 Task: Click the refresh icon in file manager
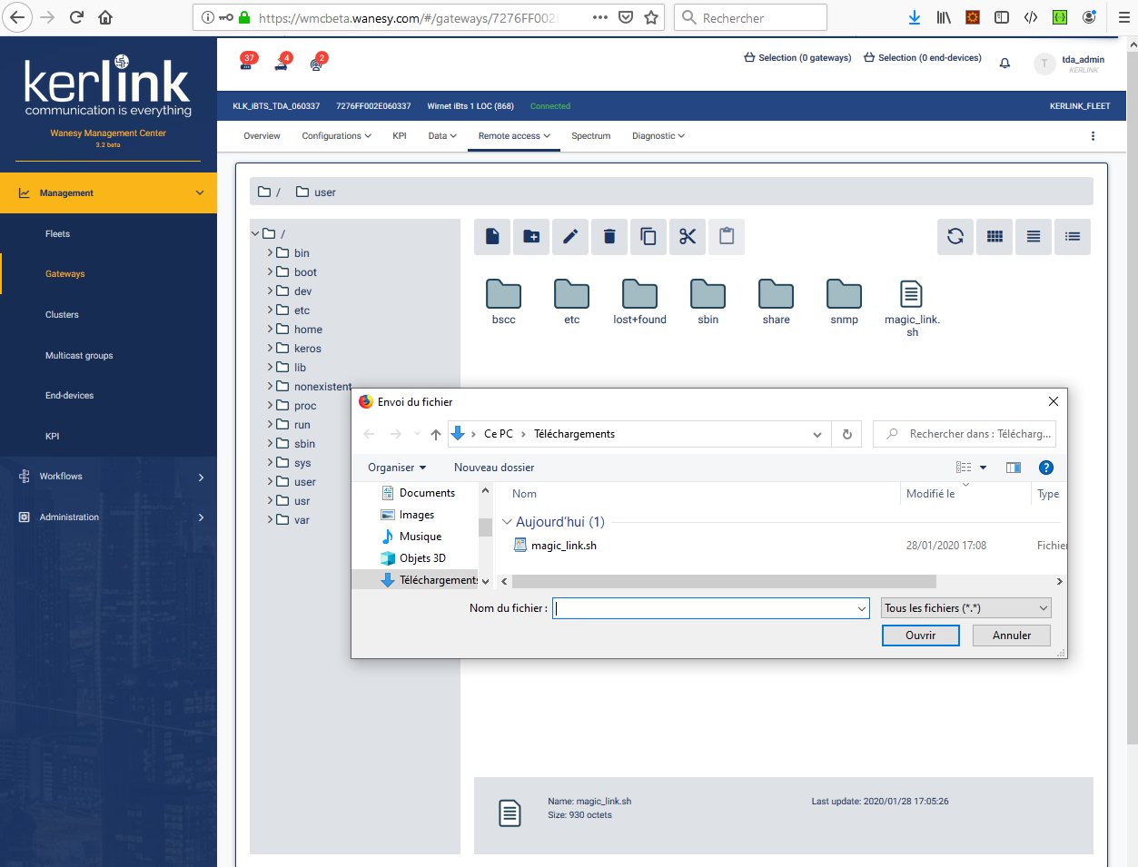click(955, 237)
